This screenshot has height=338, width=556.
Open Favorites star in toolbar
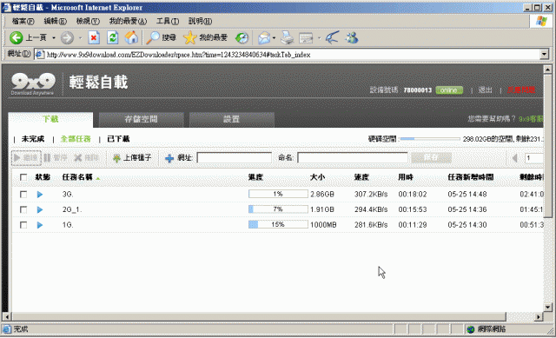[189, 37]
